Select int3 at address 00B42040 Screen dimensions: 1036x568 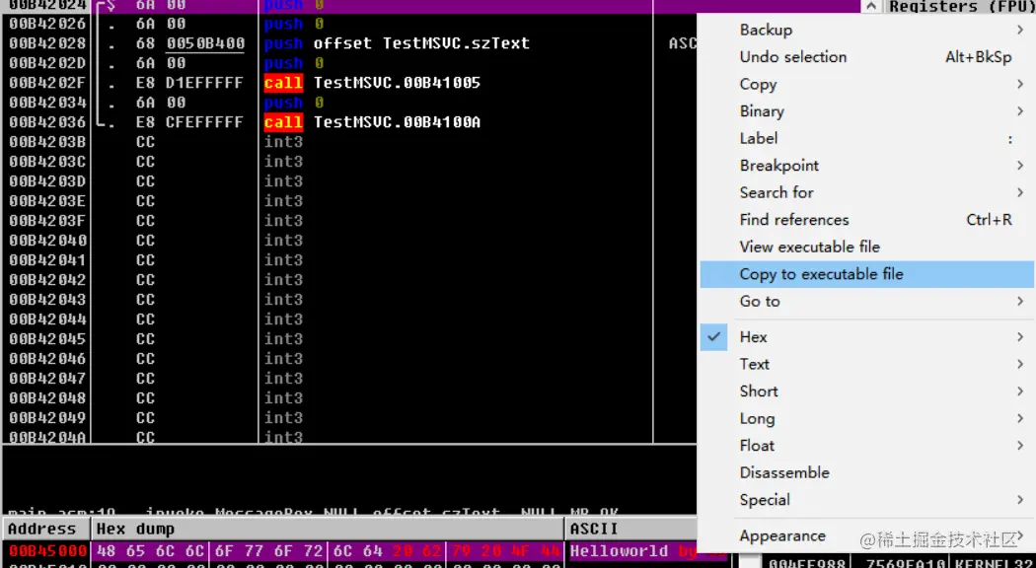[x=283, y=241]
